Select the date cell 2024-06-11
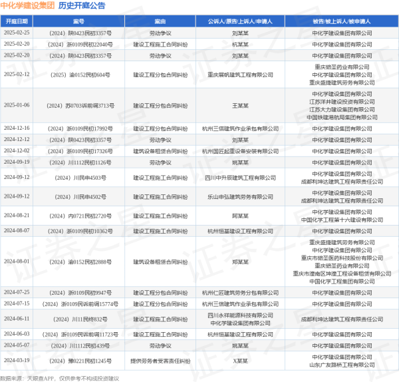Screen dimensions: 399x382 pyautogui.click(x=17, y=319)
